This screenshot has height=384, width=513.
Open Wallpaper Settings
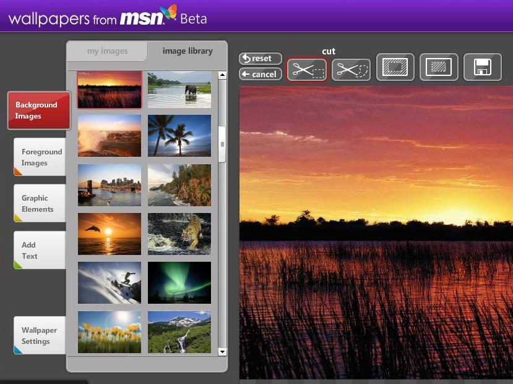pyautogui.click(x=40, y=335)
